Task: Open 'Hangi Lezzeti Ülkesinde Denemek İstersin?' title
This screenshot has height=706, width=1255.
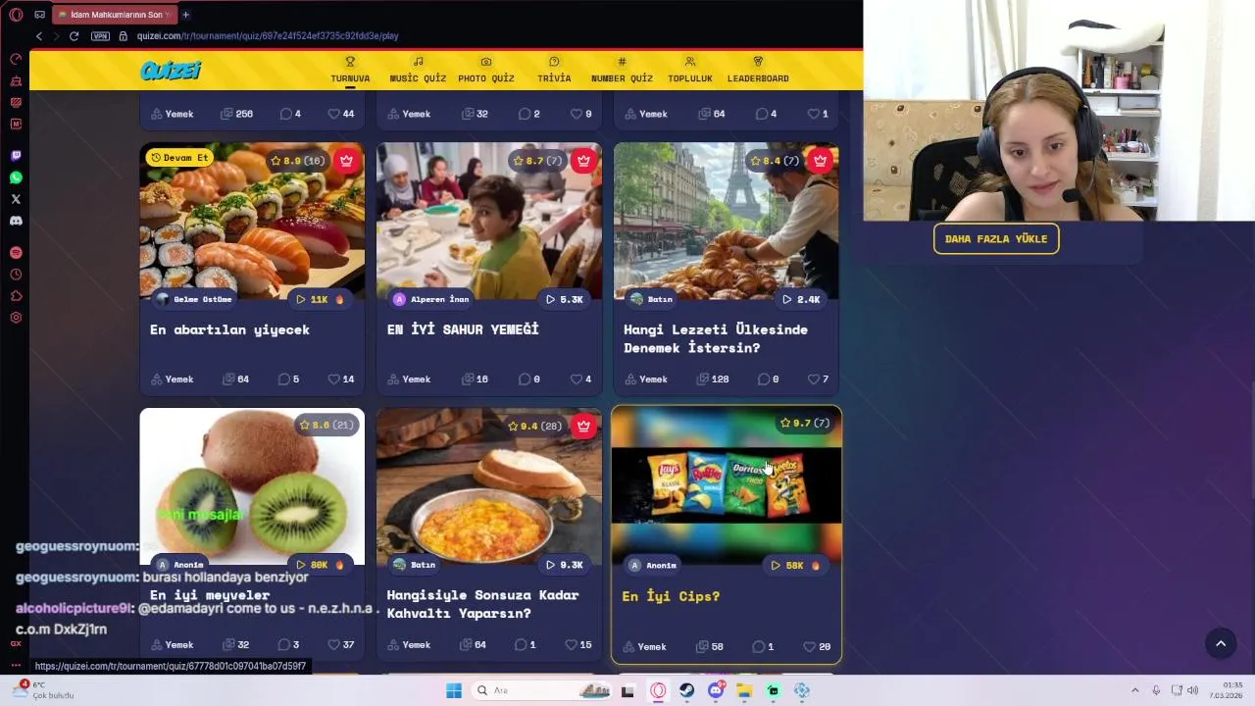Action: (716, 338)
